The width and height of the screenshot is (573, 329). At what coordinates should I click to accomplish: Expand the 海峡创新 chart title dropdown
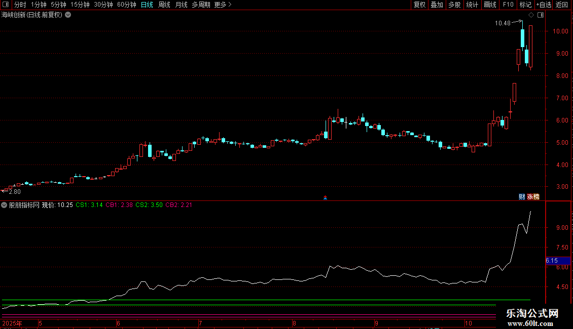[x=68, y=15]
